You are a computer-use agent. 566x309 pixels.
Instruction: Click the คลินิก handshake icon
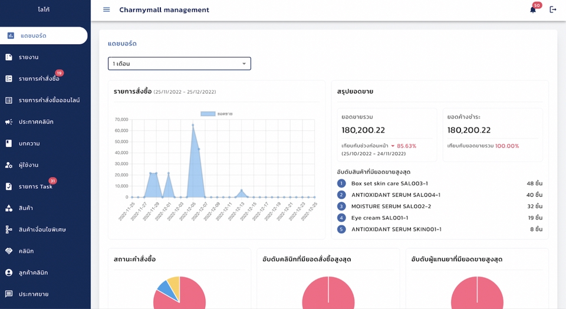[9, 251]
